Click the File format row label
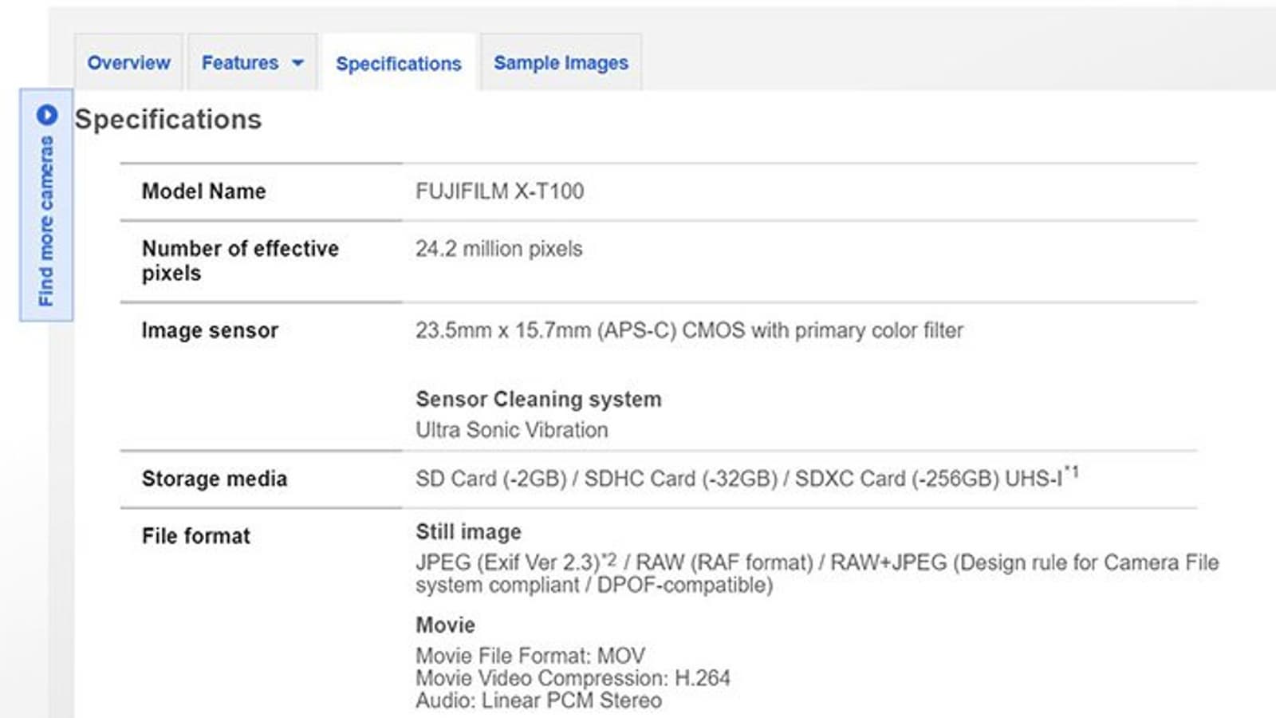The image size is (1276, 718). point(195,536)
